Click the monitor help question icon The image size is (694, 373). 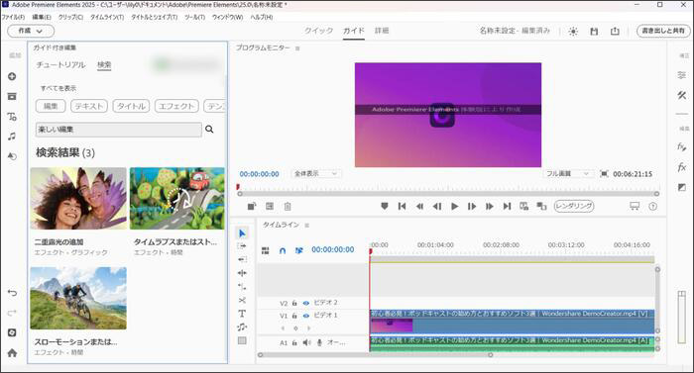coord(652,207)
